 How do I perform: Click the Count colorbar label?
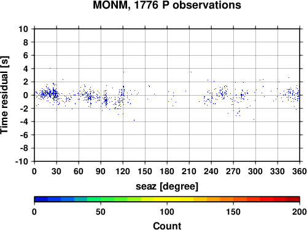[x=167, y=226]
